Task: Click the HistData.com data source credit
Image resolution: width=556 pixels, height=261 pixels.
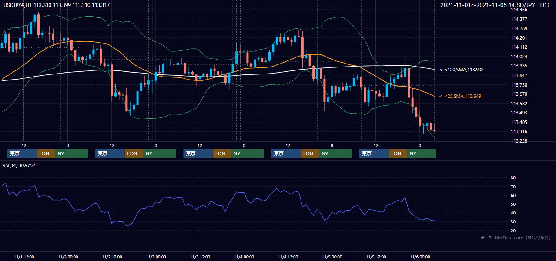Action: (x=516, y=238)
